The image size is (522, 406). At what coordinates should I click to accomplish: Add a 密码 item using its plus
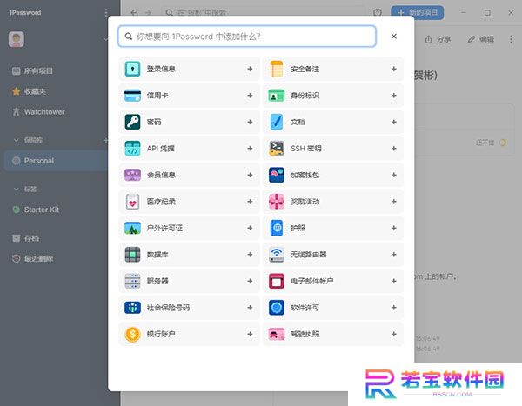[x=250, y=122]
